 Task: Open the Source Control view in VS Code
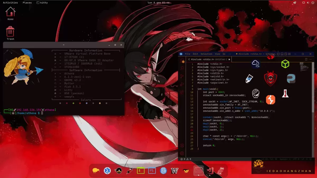point(182,76)
